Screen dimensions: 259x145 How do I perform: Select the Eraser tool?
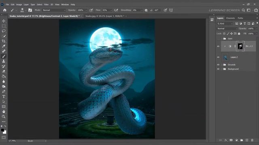(x=4, y=71)
